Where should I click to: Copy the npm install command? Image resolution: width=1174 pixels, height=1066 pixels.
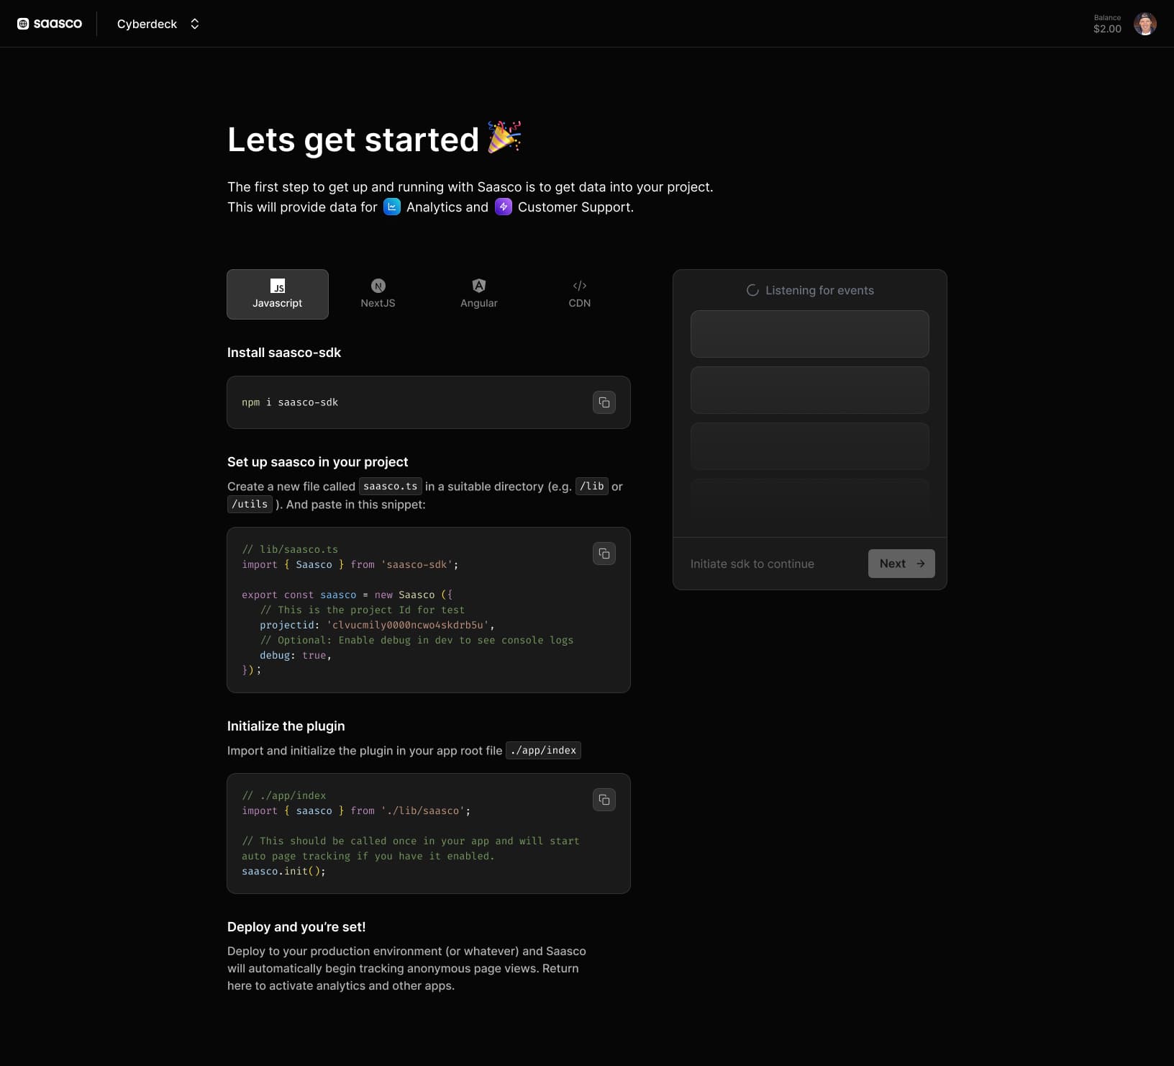604,402
